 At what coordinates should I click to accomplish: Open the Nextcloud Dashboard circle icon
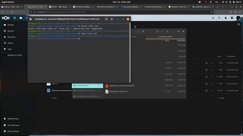pyautogui.click(x=14, y=18)
